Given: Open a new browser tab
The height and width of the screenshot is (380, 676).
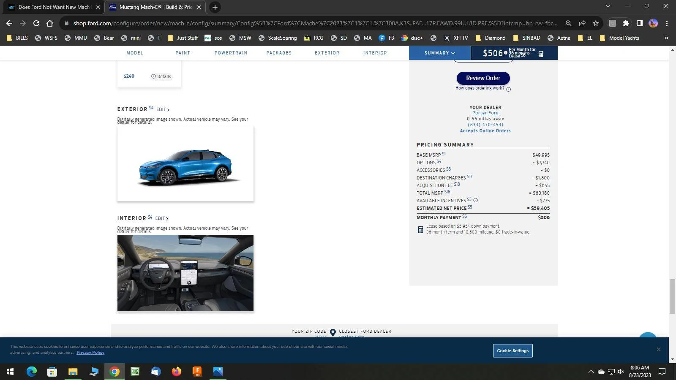Looking at the screenshot, I should pyautogui.click(x=215, y=7).
